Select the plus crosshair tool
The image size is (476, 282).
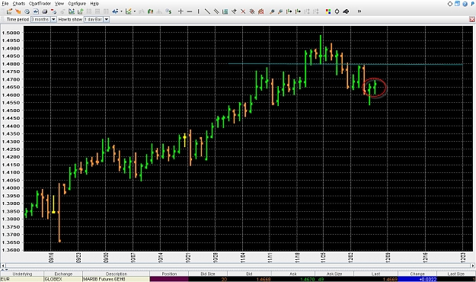tap(180, 11)
